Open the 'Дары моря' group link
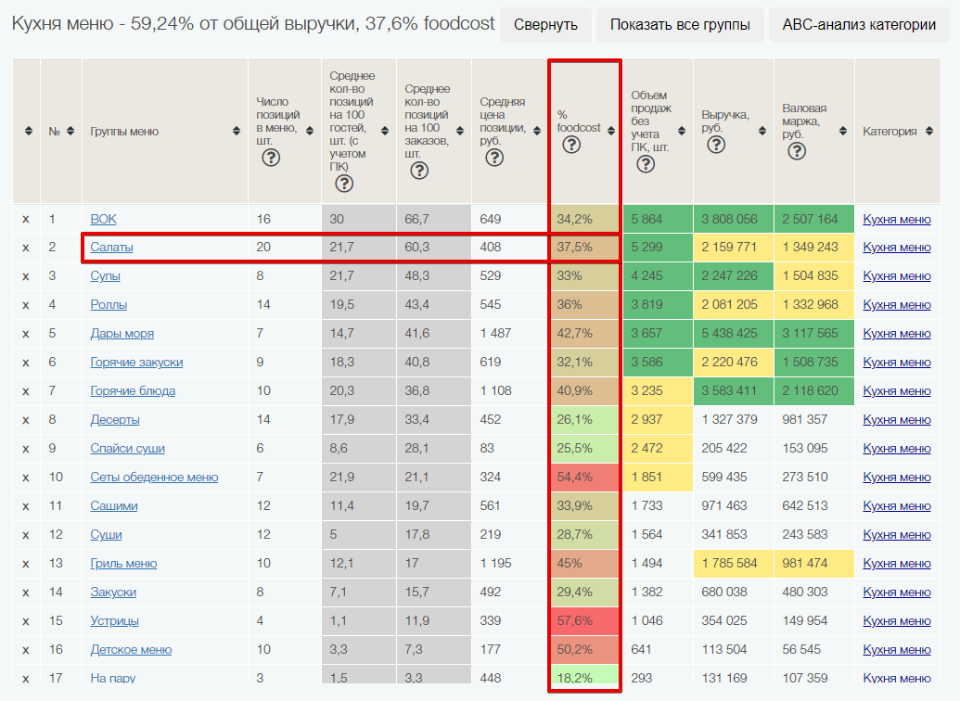 122,334
